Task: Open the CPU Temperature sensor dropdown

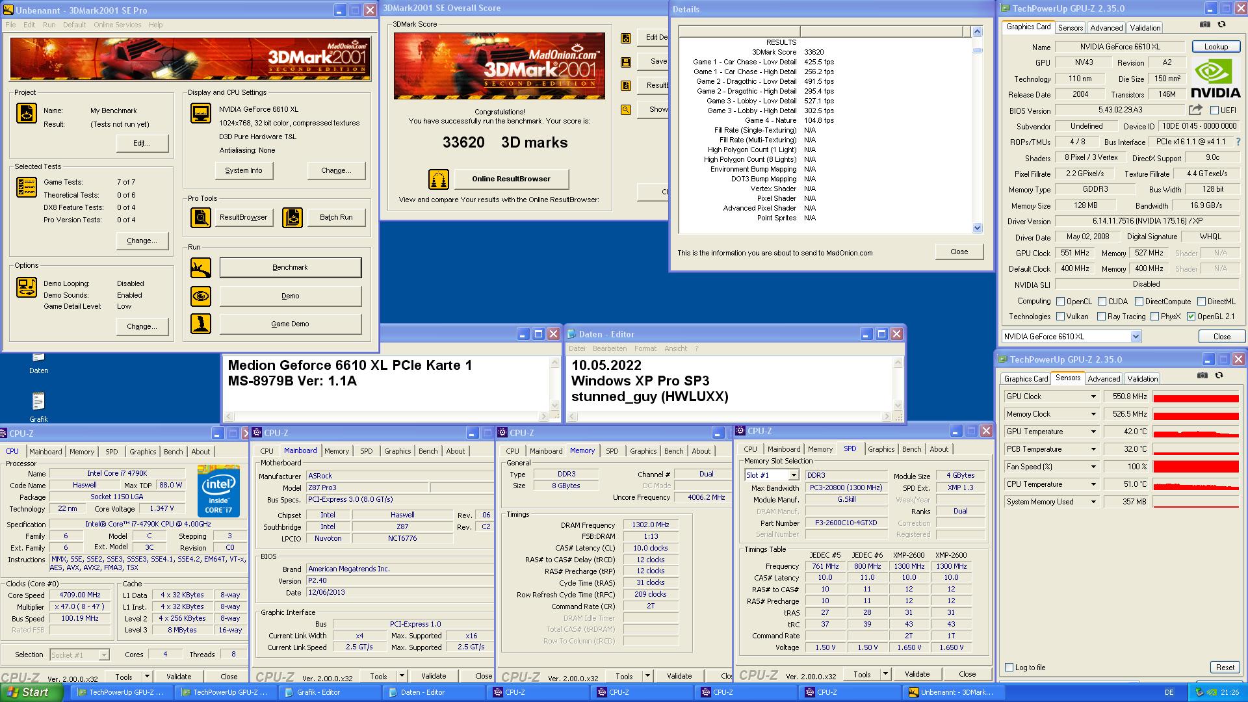Action: pyautogui.click(x=1093, y=484)
